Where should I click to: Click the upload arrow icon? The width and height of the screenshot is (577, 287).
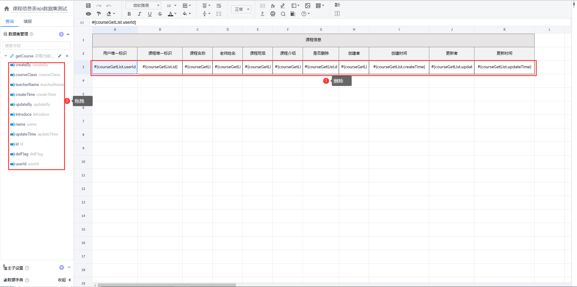pyautogui.click(x=262, y=14)
